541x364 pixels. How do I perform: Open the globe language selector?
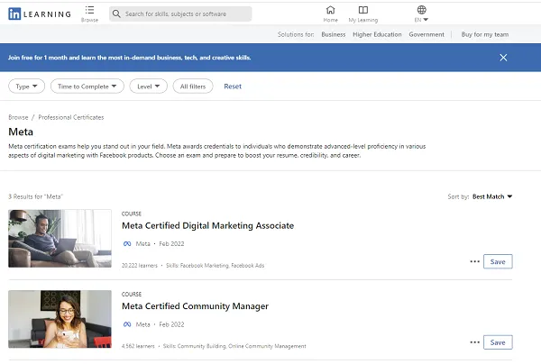(422, 10)
